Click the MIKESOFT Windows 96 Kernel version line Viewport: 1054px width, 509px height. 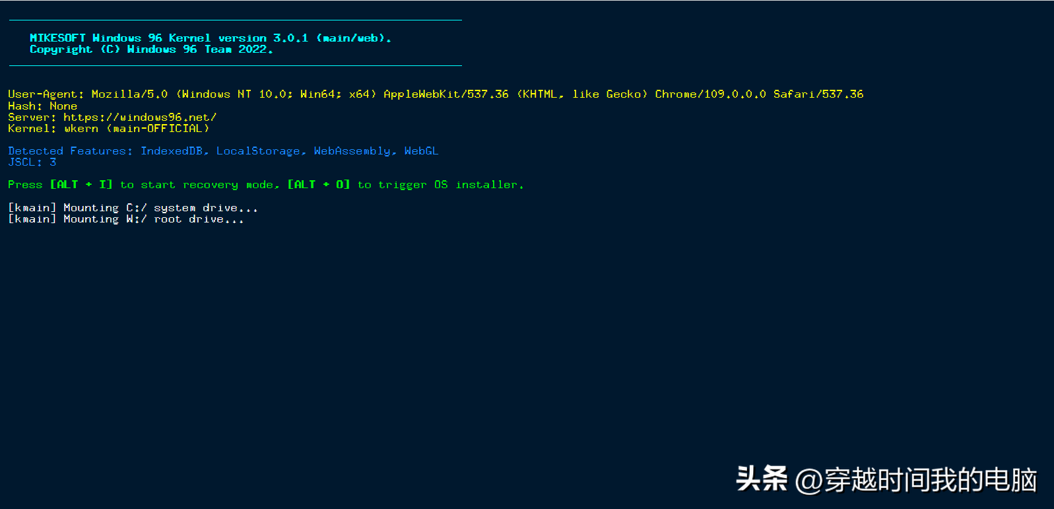pyautogui.click(x=211, y=38)
